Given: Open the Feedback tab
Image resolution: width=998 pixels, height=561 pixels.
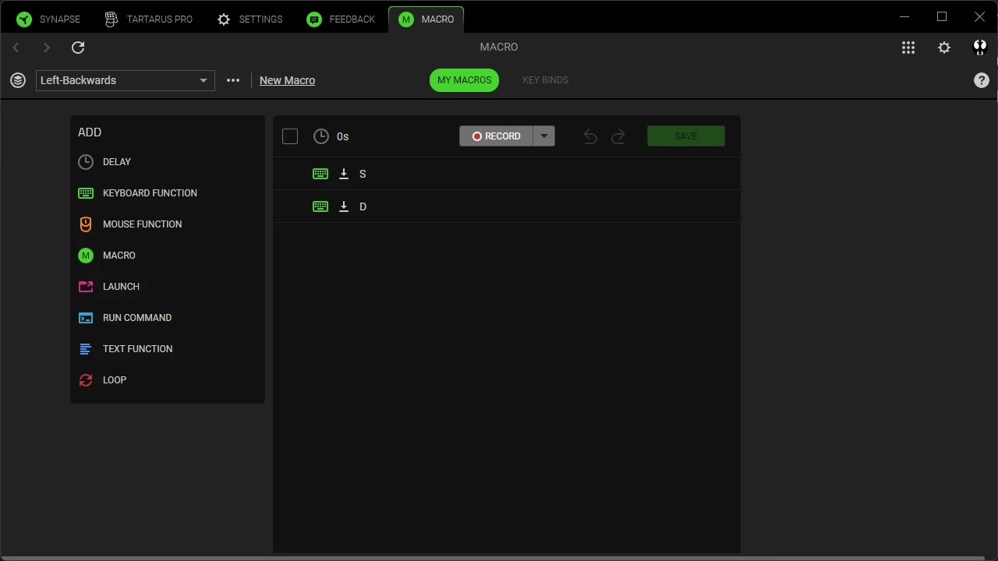Looking at the screenshot, I should pos(341,19).
